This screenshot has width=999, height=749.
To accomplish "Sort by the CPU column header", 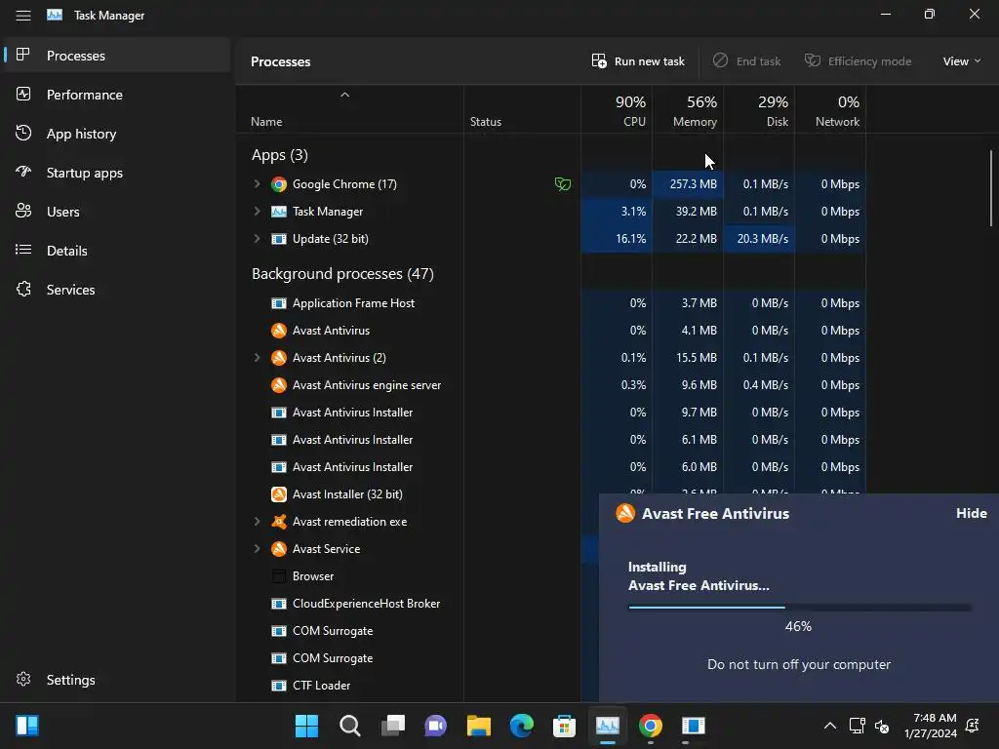I will (x=617, y=110).
